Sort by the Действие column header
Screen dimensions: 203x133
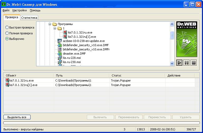180,75
